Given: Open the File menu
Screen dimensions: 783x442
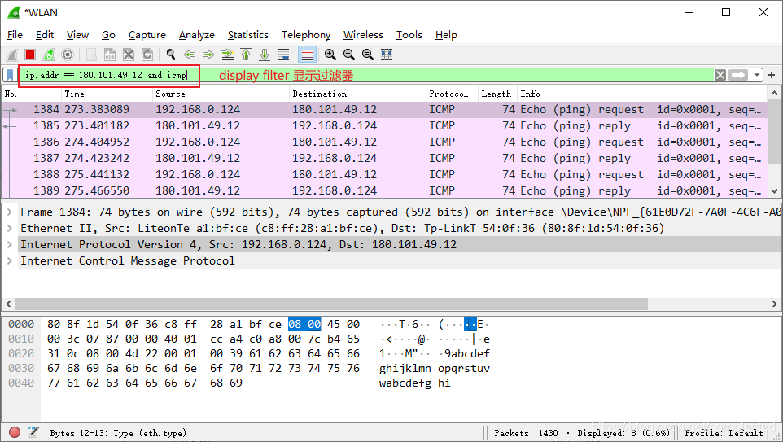Looking at the screenshot, I should (15, 35).
